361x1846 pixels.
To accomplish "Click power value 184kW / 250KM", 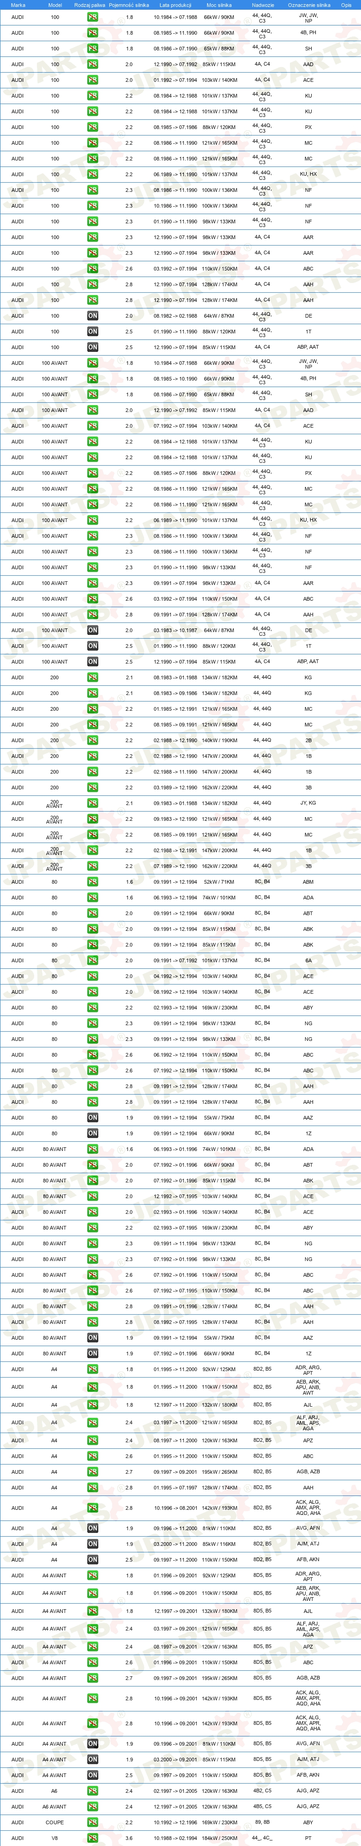I will click(219, 1837).
